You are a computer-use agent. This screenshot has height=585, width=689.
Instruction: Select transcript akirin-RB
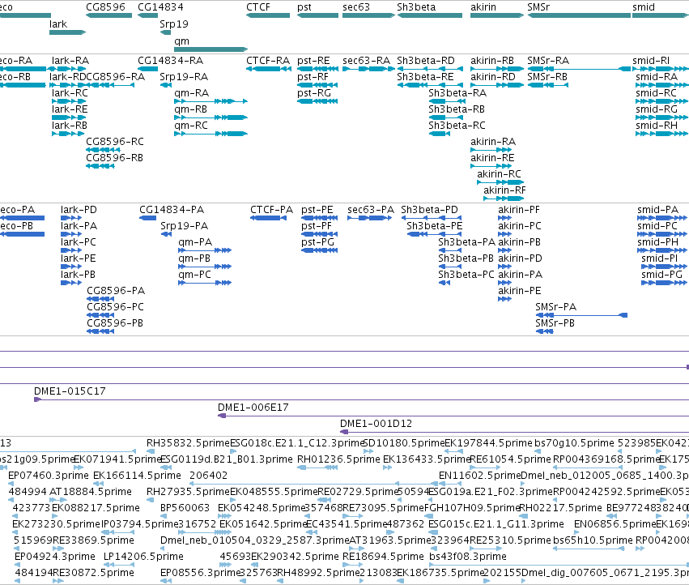492,61
